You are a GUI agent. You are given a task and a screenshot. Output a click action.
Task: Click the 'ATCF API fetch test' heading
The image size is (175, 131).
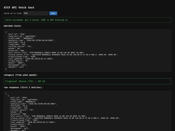click(19, 7)
